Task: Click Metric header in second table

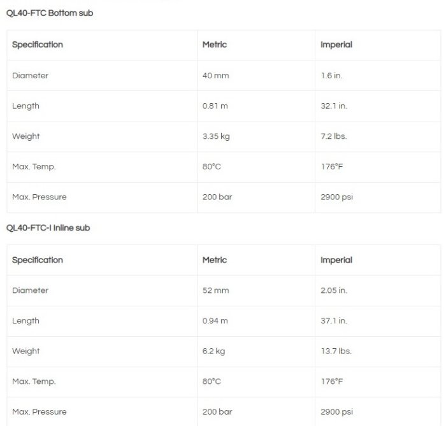Action: pyautogui.click(x=215, y=260)
